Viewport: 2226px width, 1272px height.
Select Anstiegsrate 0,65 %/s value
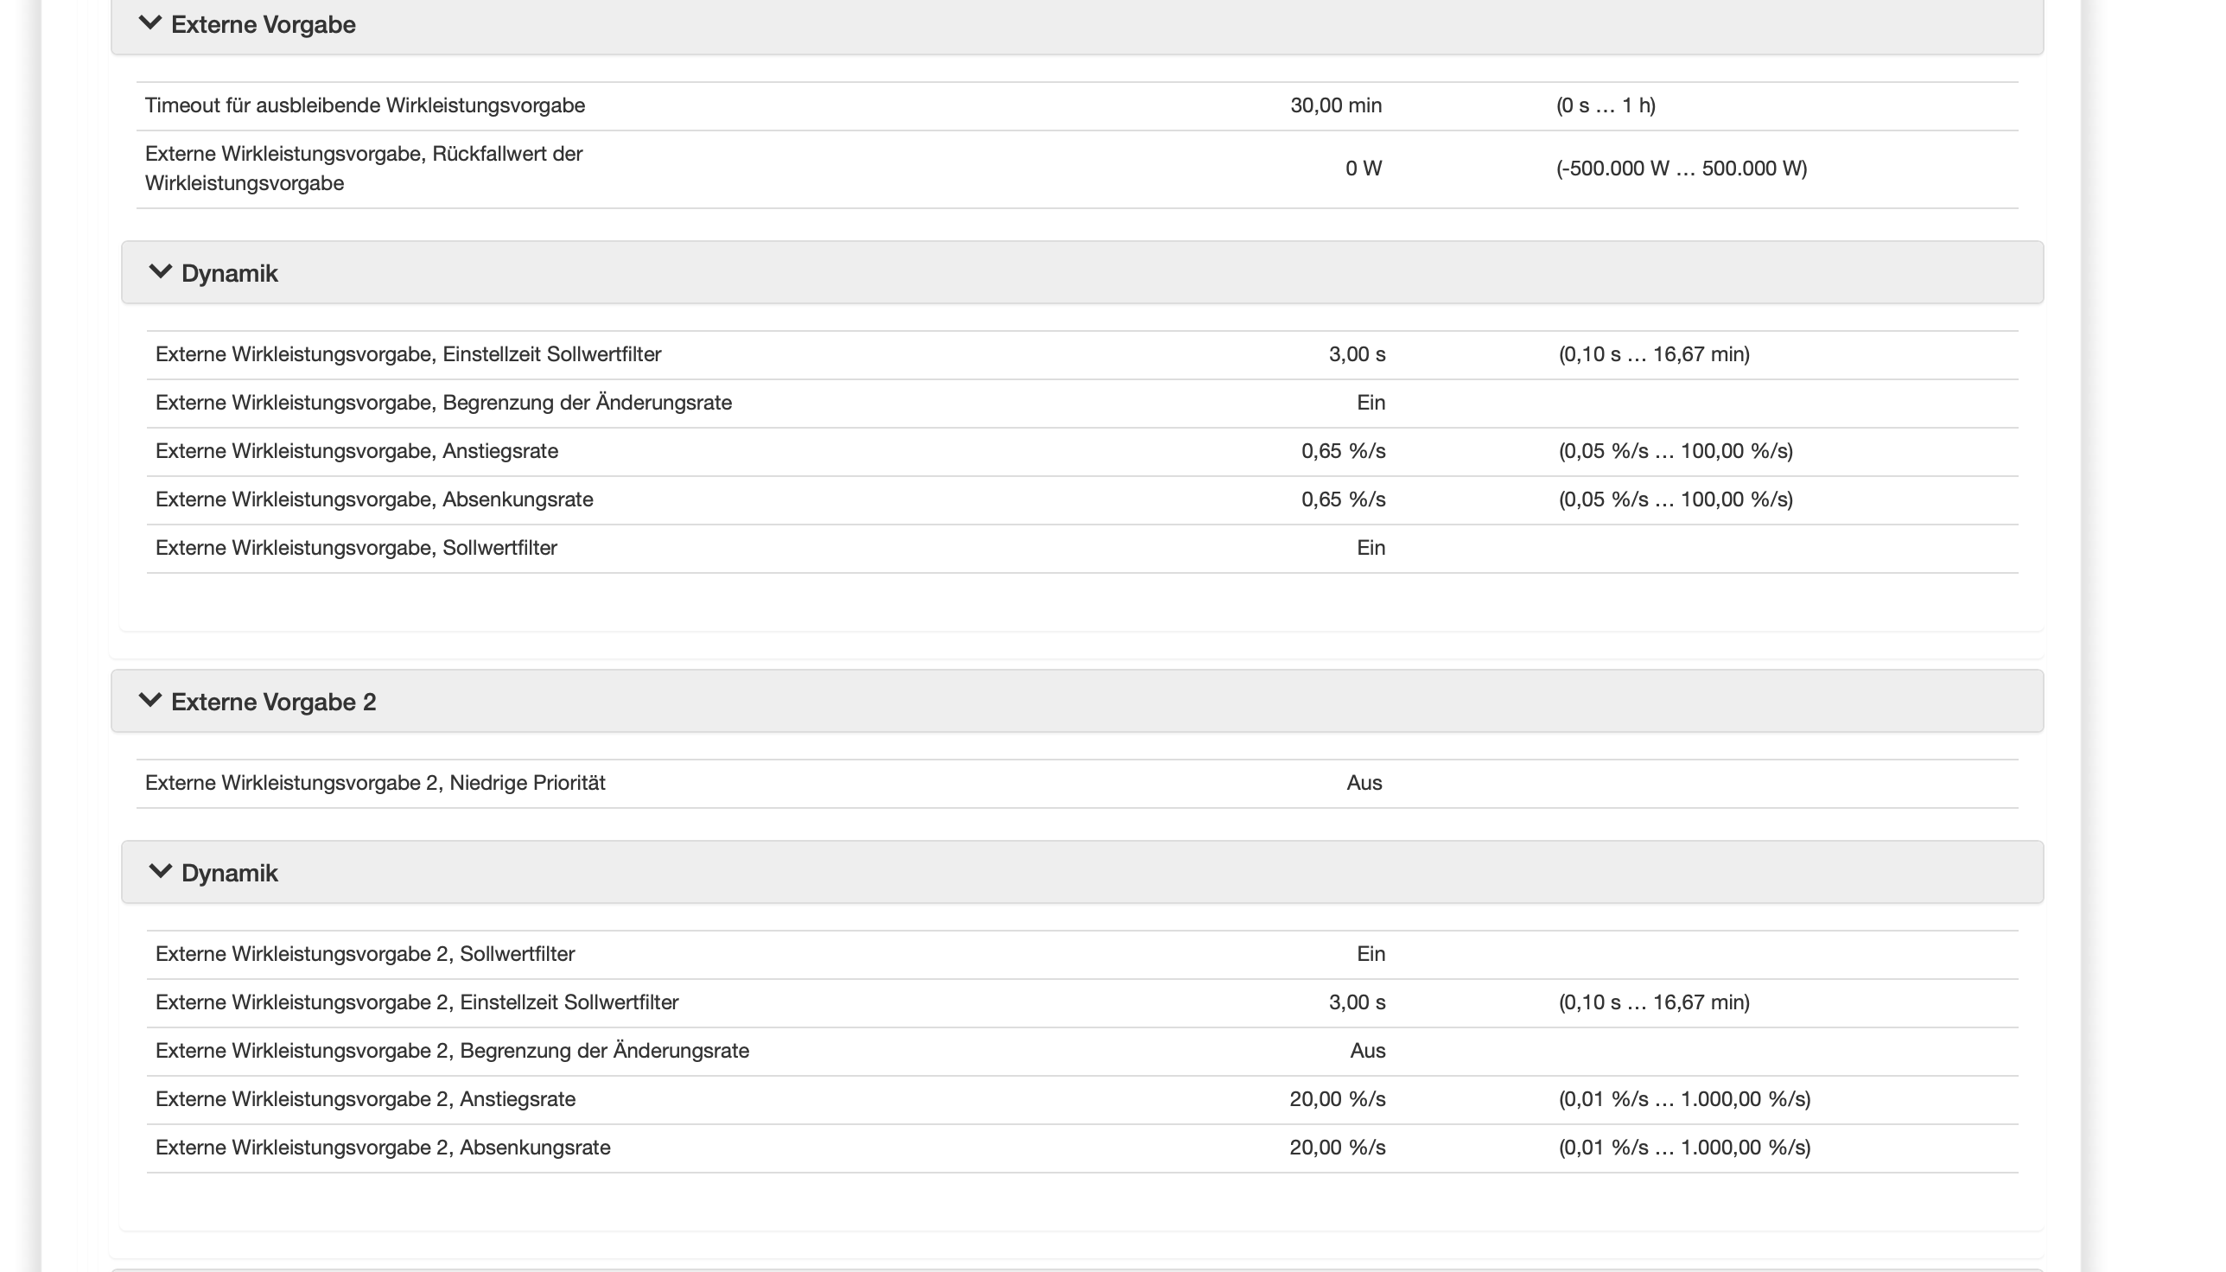coord(1343,452)
